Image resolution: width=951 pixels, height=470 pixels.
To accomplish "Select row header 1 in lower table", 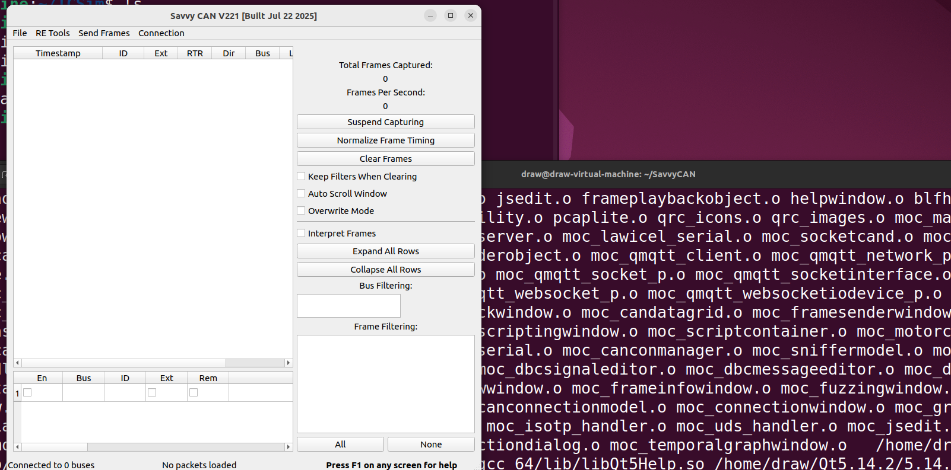I will click(17, 393).
